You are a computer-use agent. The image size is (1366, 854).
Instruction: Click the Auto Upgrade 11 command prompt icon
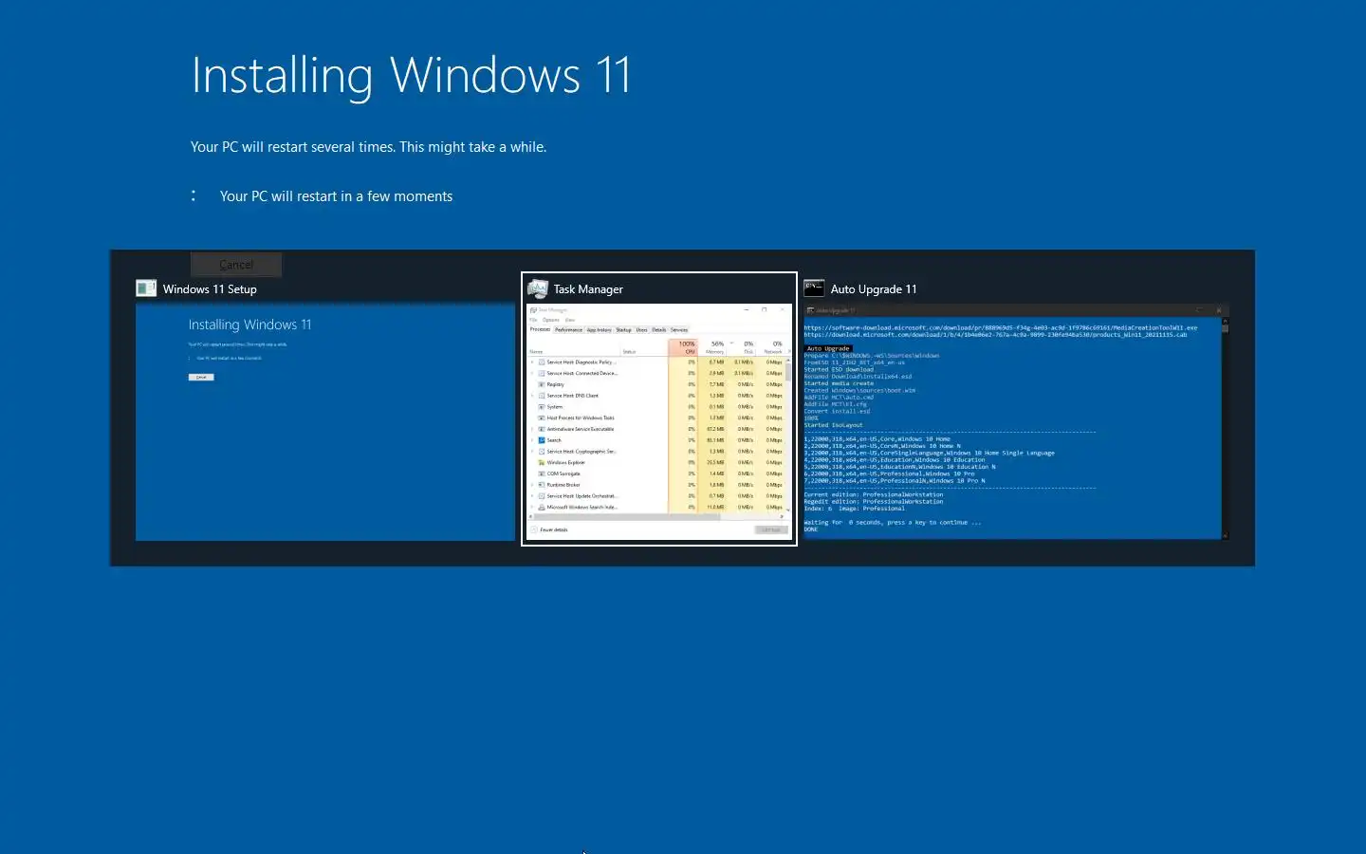pyautogui.click(x=814, y=288)
